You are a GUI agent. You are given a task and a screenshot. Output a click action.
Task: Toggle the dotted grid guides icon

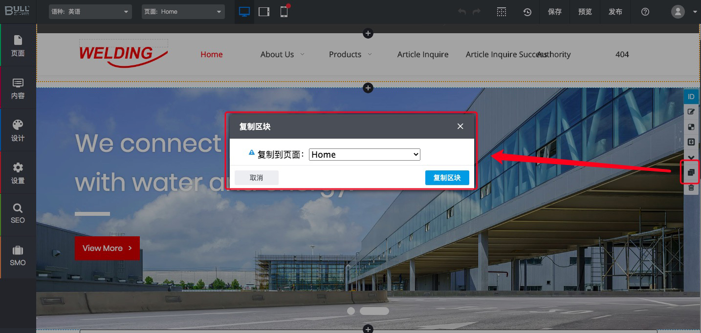pyautogui.click(x=501, y=12)
